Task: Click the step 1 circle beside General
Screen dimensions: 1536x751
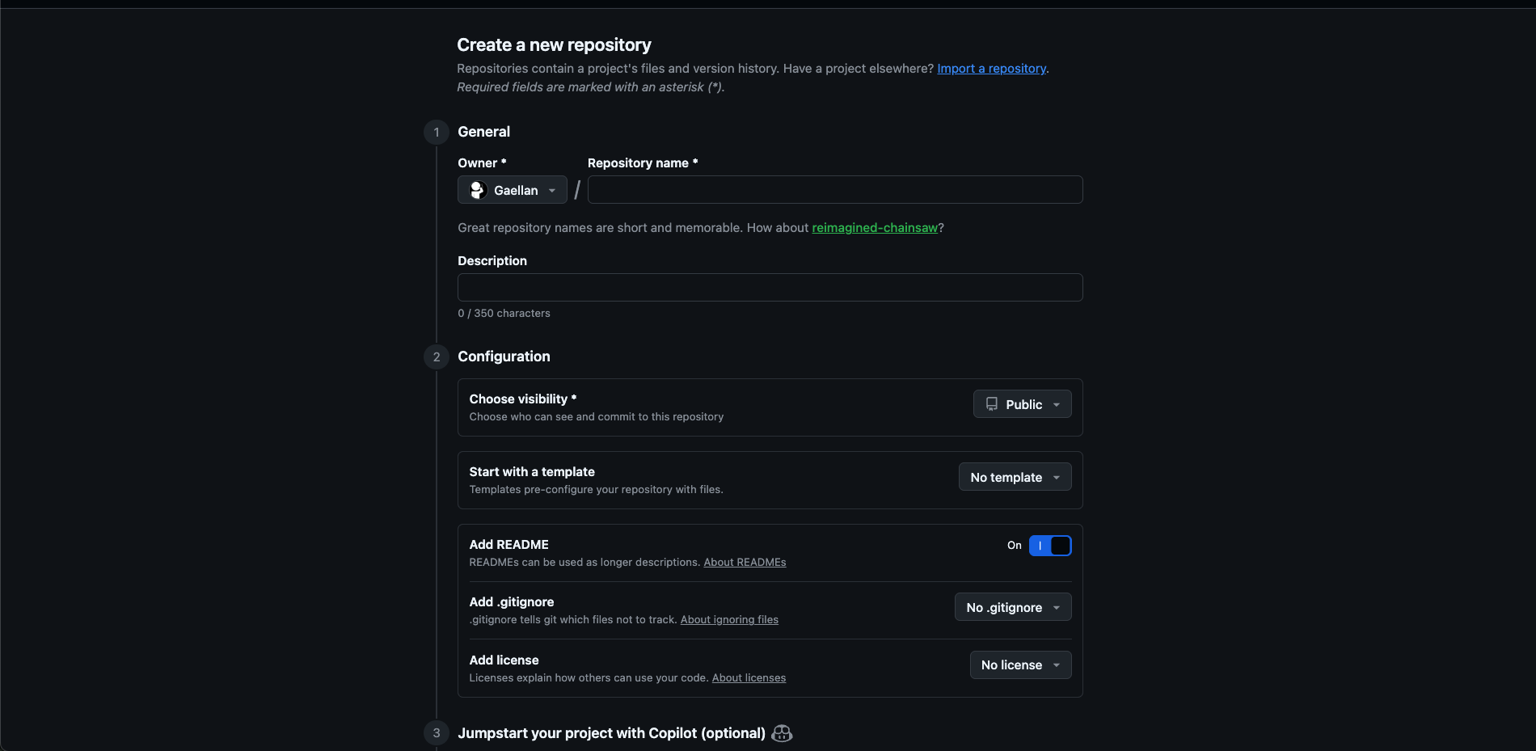Action: coord(436,132)
